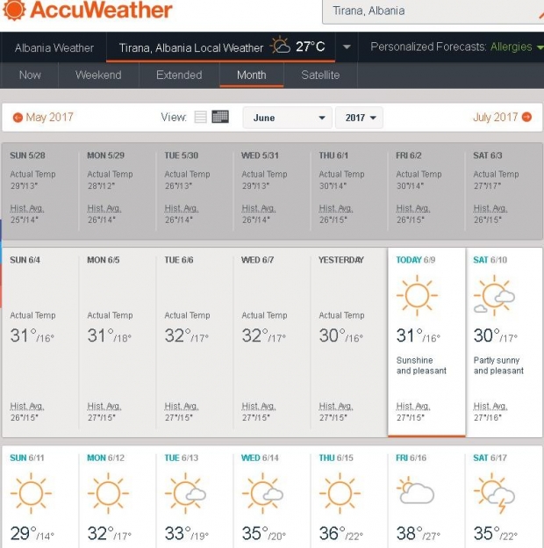This screenshot has width=544, height=548.
Task: Click the Sun 6/4 heading
Action: point(25,260)
